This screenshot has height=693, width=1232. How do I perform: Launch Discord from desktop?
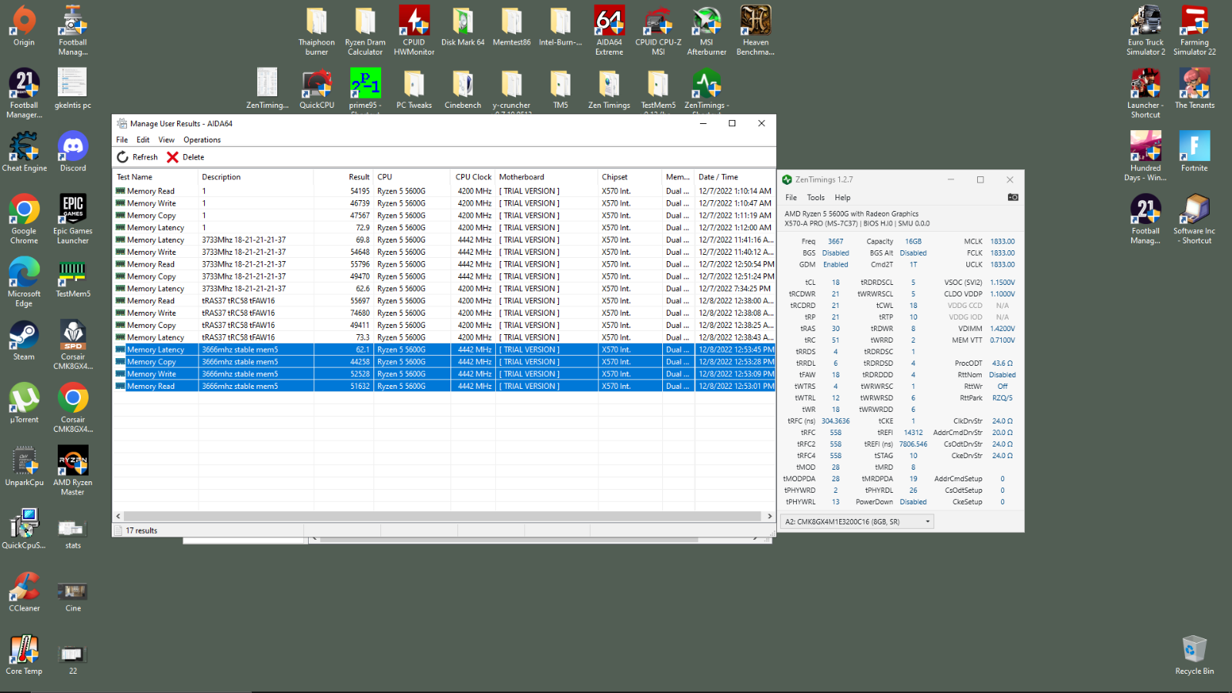tap(73, 152)
